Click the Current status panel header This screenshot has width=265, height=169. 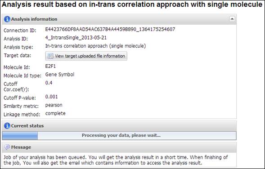coord(119,126)
